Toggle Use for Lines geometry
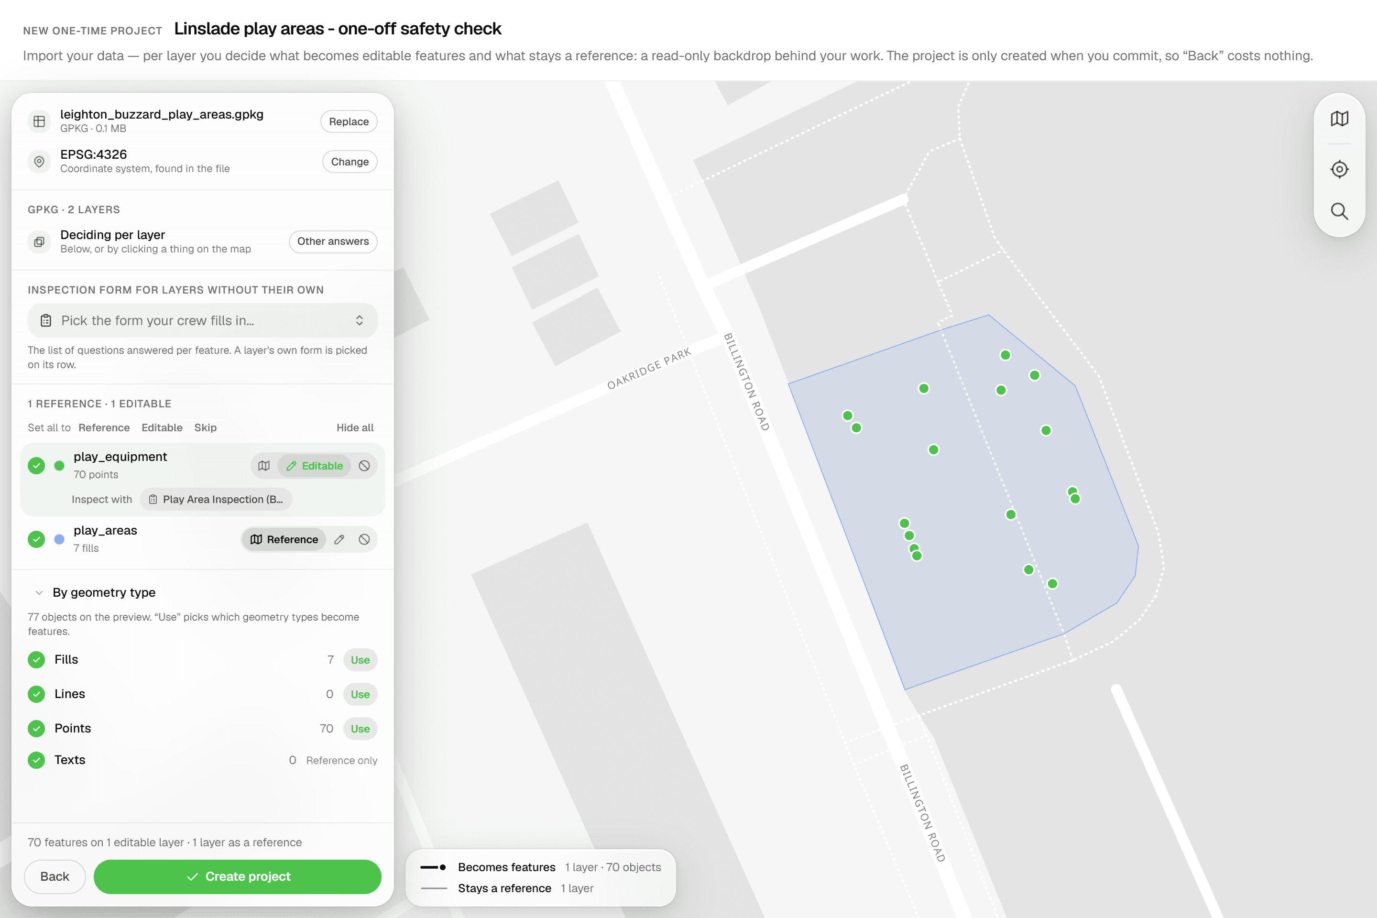The height and width of the screenshot is (918, 1377). (360, 694)
